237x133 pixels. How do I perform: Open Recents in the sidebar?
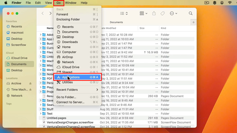(x=19, y=26)
